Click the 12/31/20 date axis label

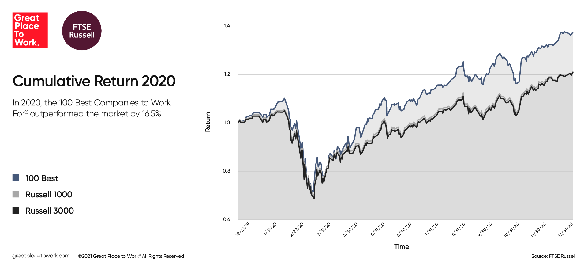click(x=565, y=230)
